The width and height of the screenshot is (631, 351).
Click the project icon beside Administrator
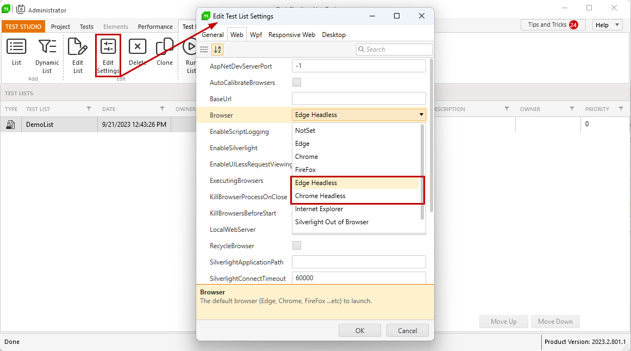click(21, 9)
